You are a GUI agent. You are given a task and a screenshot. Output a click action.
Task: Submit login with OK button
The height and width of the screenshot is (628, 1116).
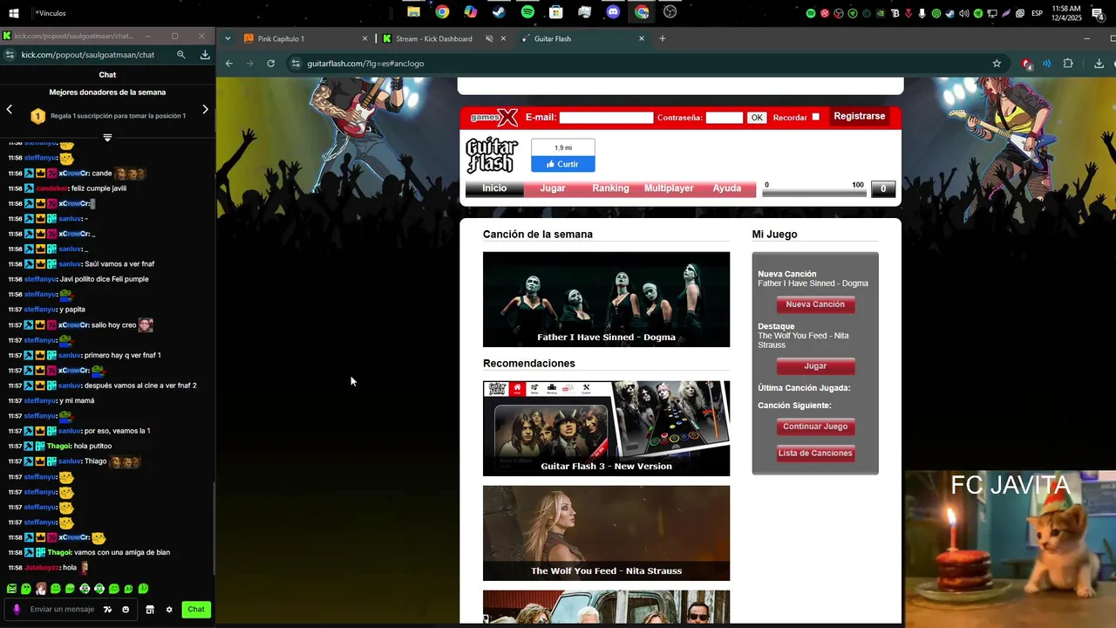tap(756, 118)
